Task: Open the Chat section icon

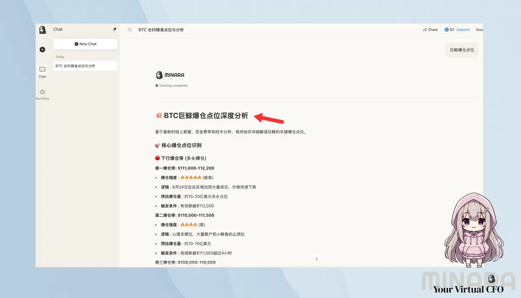Action: pos(42,69)
